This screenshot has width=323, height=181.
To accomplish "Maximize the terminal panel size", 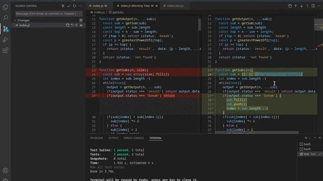I will point(315,138).
